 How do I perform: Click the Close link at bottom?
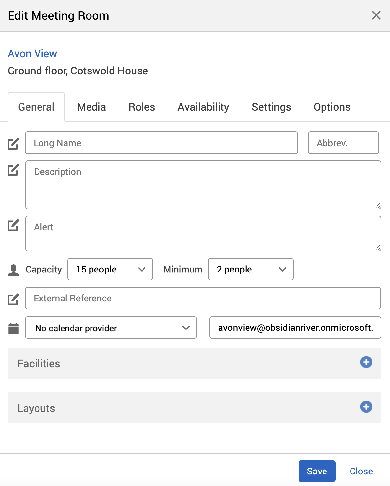point(361,471)
